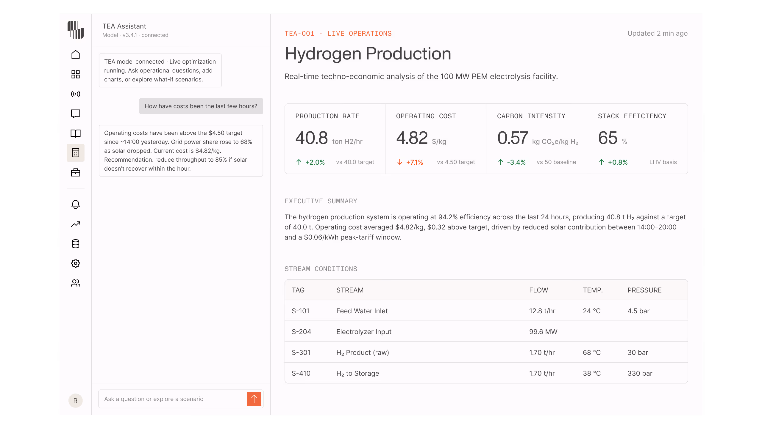762x428 pixels.
Task: Open notifications bell icon
Action: 76,204
